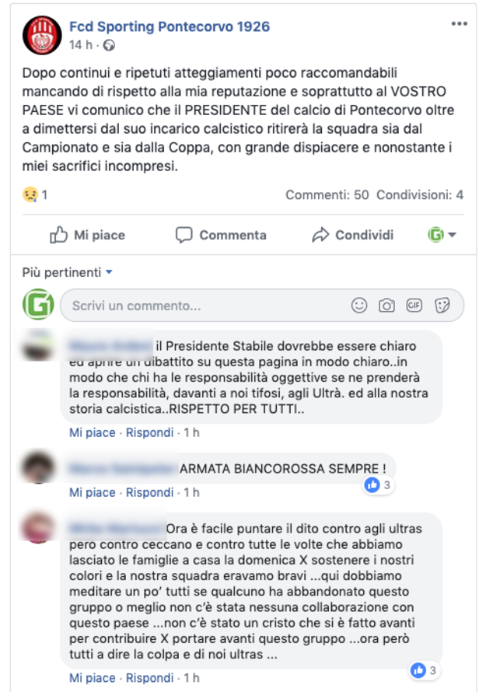Click the emoji smiley icon in comment box

coord(359,306)
